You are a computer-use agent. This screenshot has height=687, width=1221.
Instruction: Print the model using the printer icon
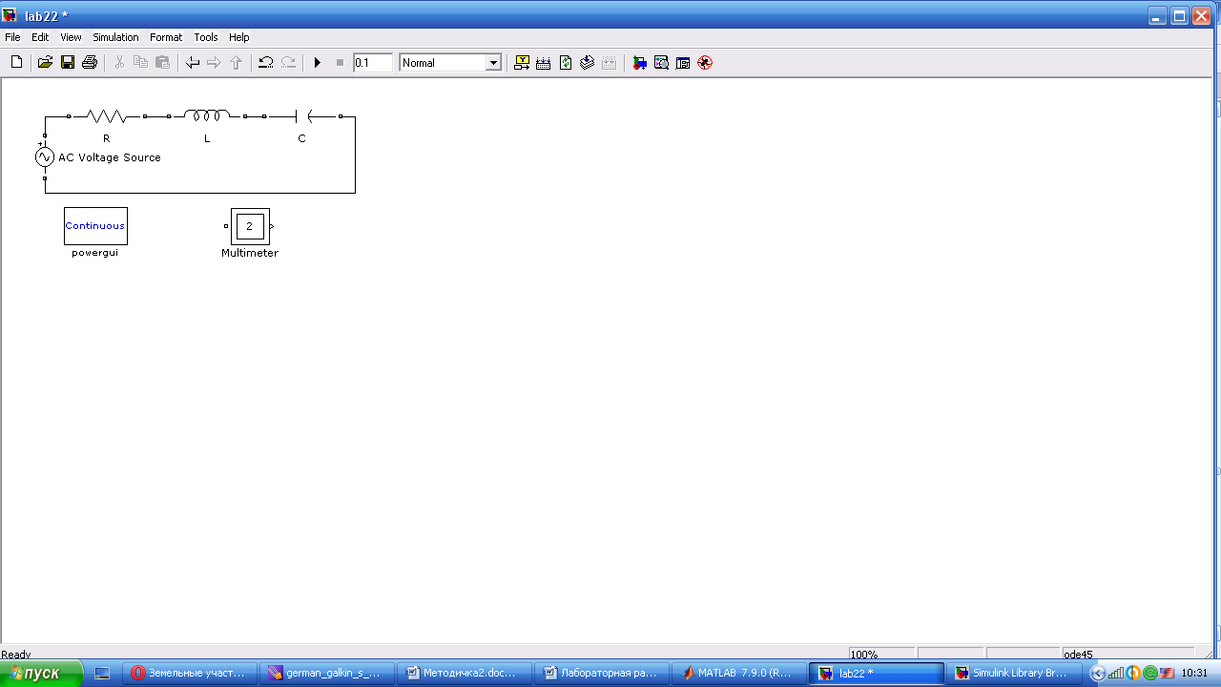click(90, 63)
